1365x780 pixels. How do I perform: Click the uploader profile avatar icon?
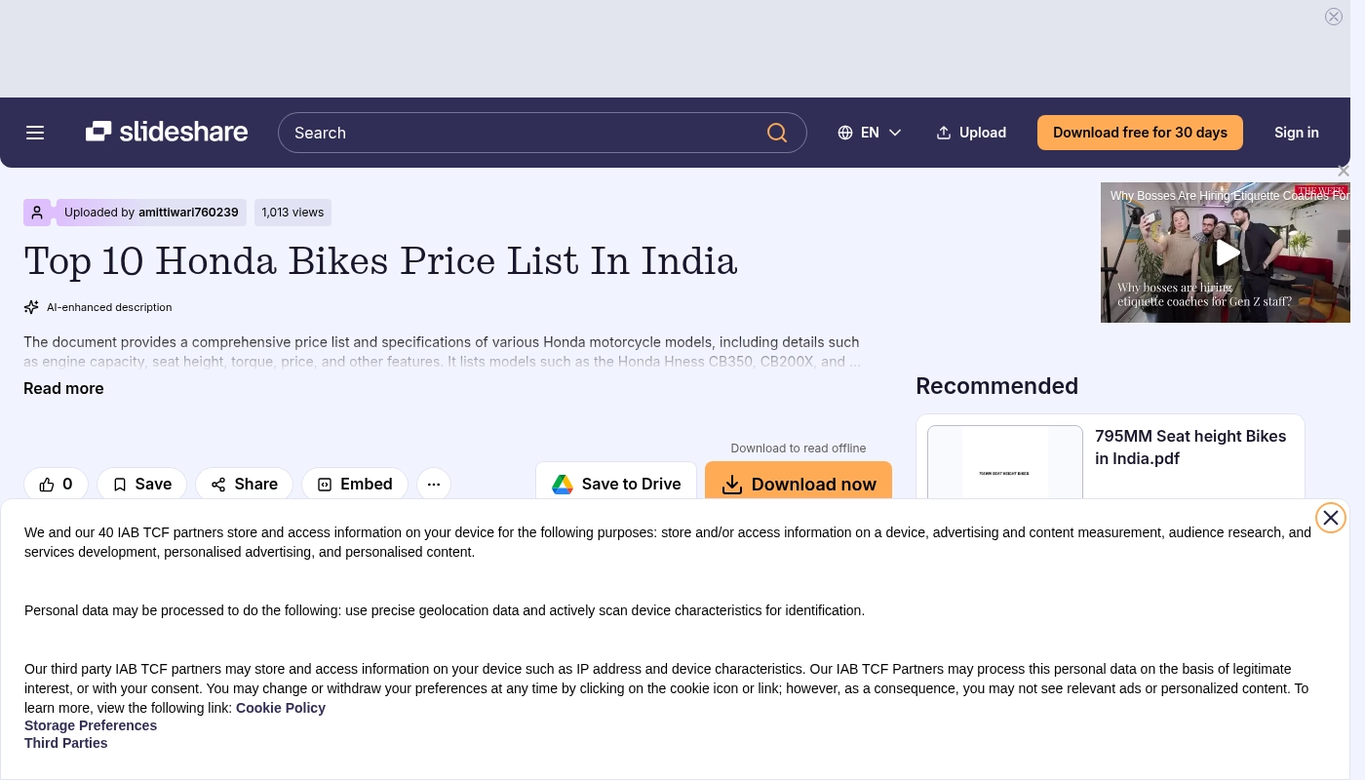(37, 213)
